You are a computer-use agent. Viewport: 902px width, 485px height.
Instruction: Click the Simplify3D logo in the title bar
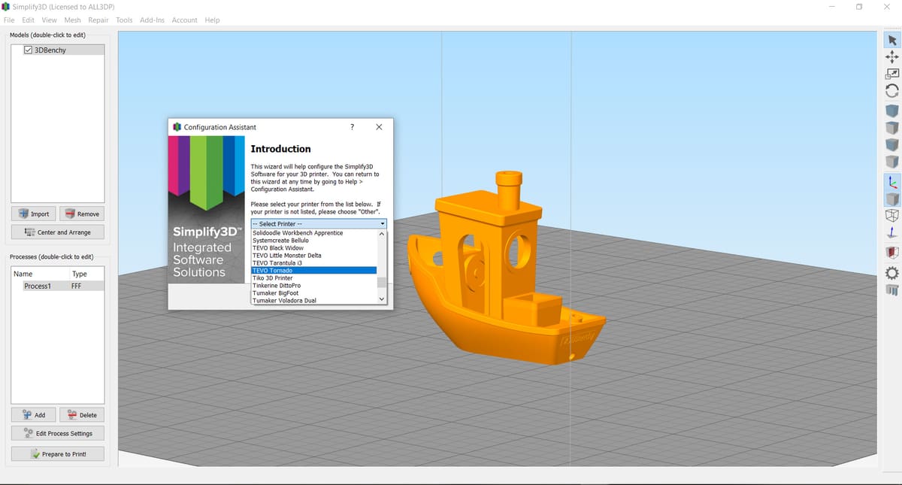7,7
